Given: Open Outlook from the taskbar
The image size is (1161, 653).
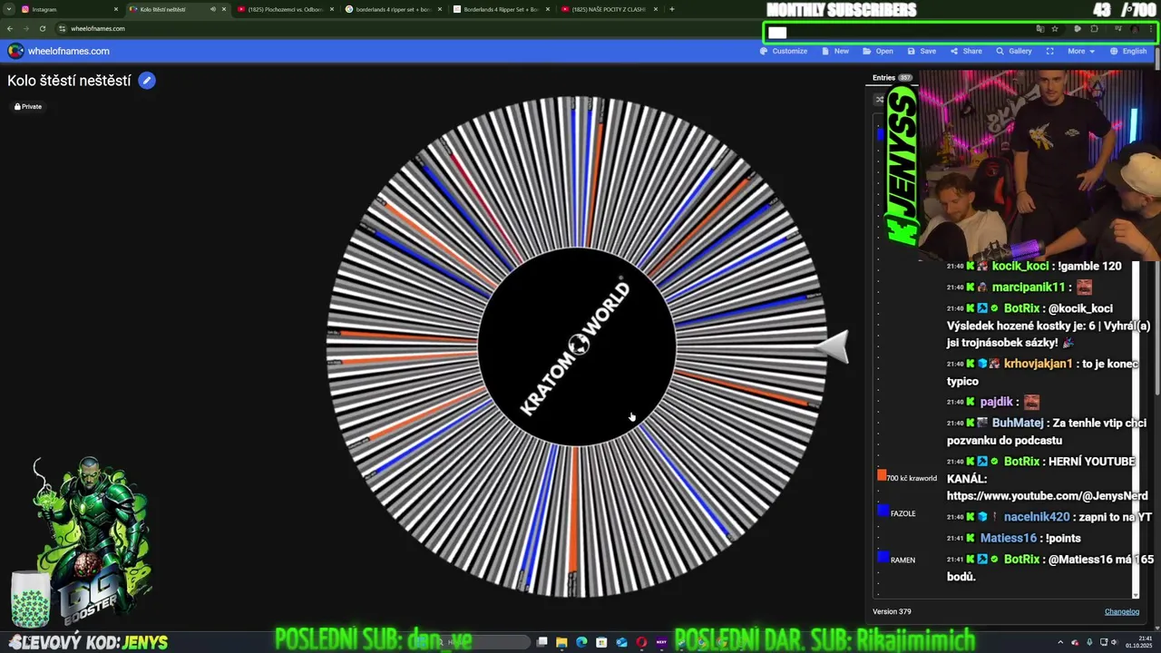Looking at the screenshot, I should [621, 642].
